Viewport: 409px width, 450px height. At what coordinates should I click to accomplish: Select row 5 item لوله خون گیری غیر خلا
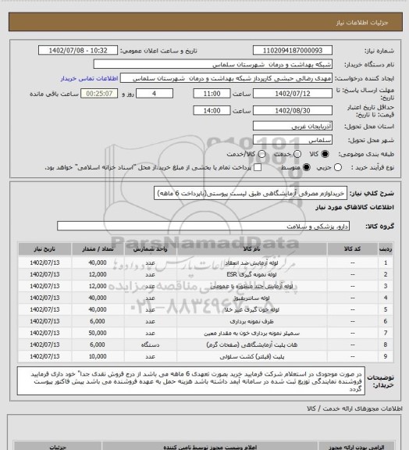pyautogui.click(x=251, y=309)
